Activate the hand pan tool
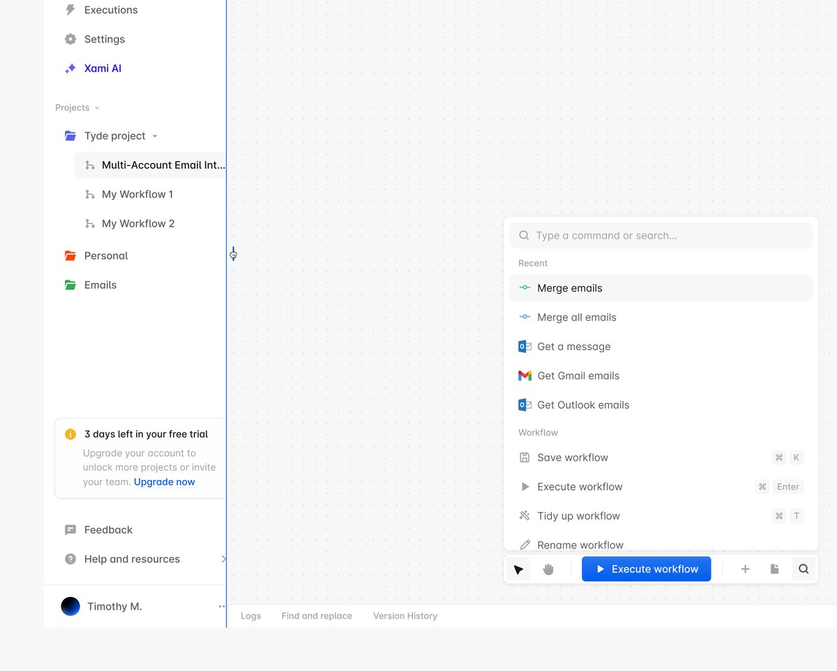This screenshot has height=671, width=837. [548, 568]
